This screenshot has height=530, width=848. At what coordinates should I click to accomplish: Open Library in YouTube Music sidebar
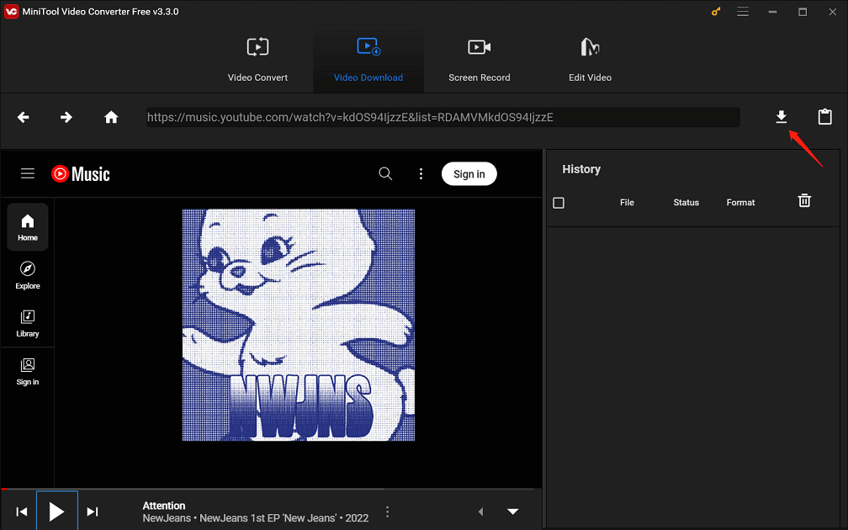[28, 323]
